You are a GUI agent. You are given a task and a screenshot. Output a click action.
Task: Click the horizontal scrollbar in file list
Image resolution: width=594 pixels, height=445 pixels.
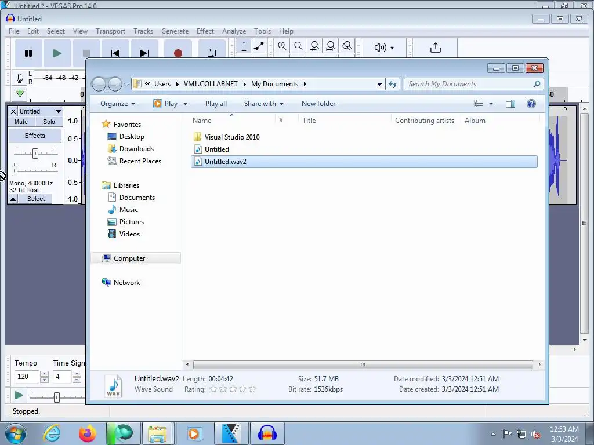pos(363,364)
